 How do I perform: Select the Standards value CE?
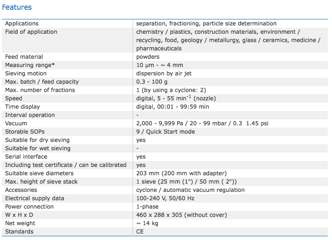[140, 232]
